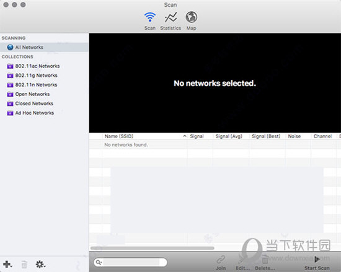
Task: Sort by the Channel column header
Action: 323,136
